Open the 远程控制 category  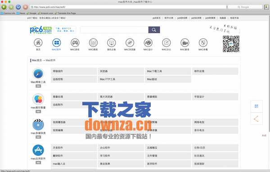pyautogui.click(x=74, y=79)
